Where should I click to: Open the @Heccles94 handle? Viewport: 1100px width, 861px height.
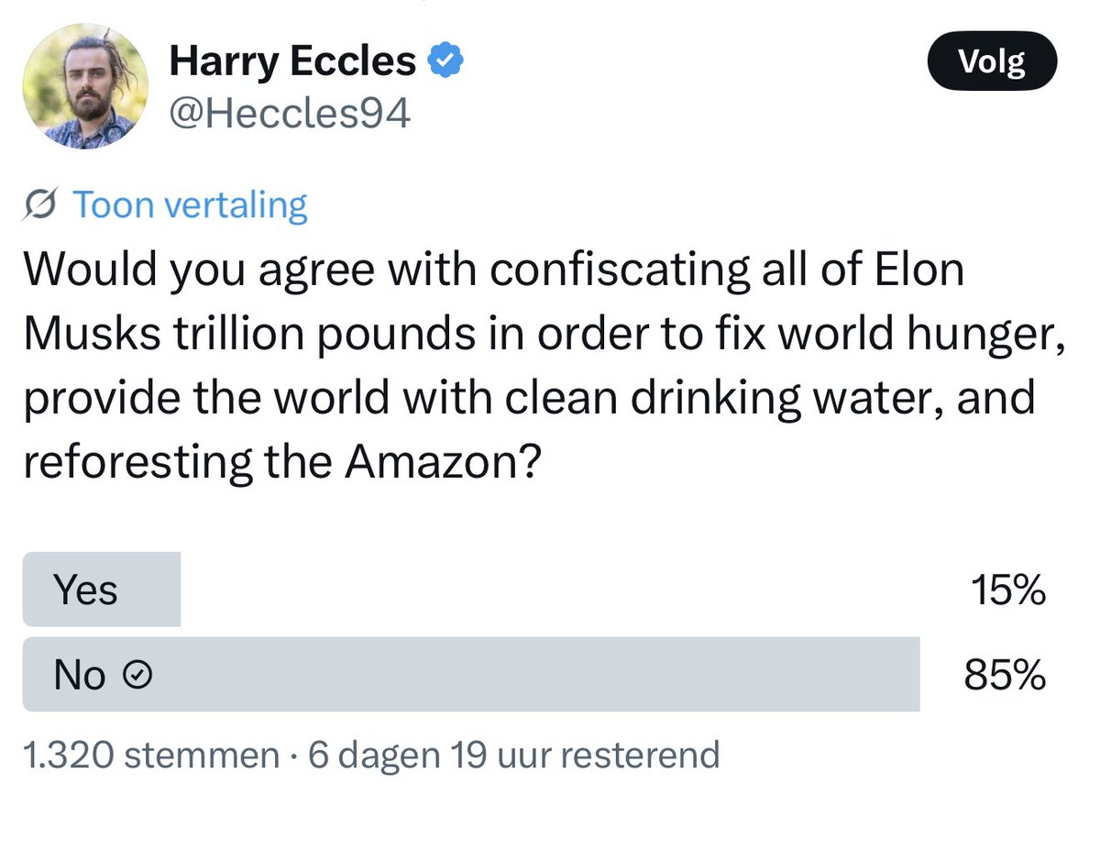(x=289, y=114)
